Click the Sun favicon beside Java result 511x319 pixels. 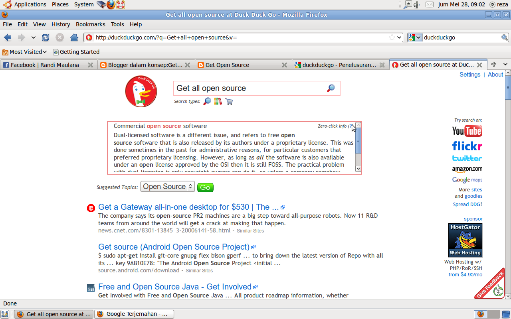coord(91,288)
